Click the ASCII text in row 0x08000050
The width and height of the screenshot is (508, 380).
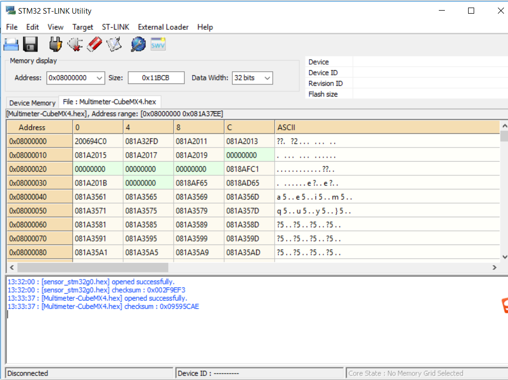point(314,211)
